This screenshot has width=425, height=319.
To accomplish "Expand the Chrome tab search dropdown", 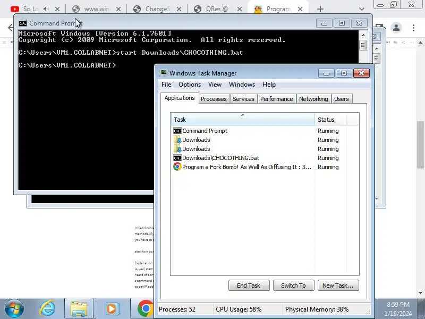I will [x=361, y=9].
